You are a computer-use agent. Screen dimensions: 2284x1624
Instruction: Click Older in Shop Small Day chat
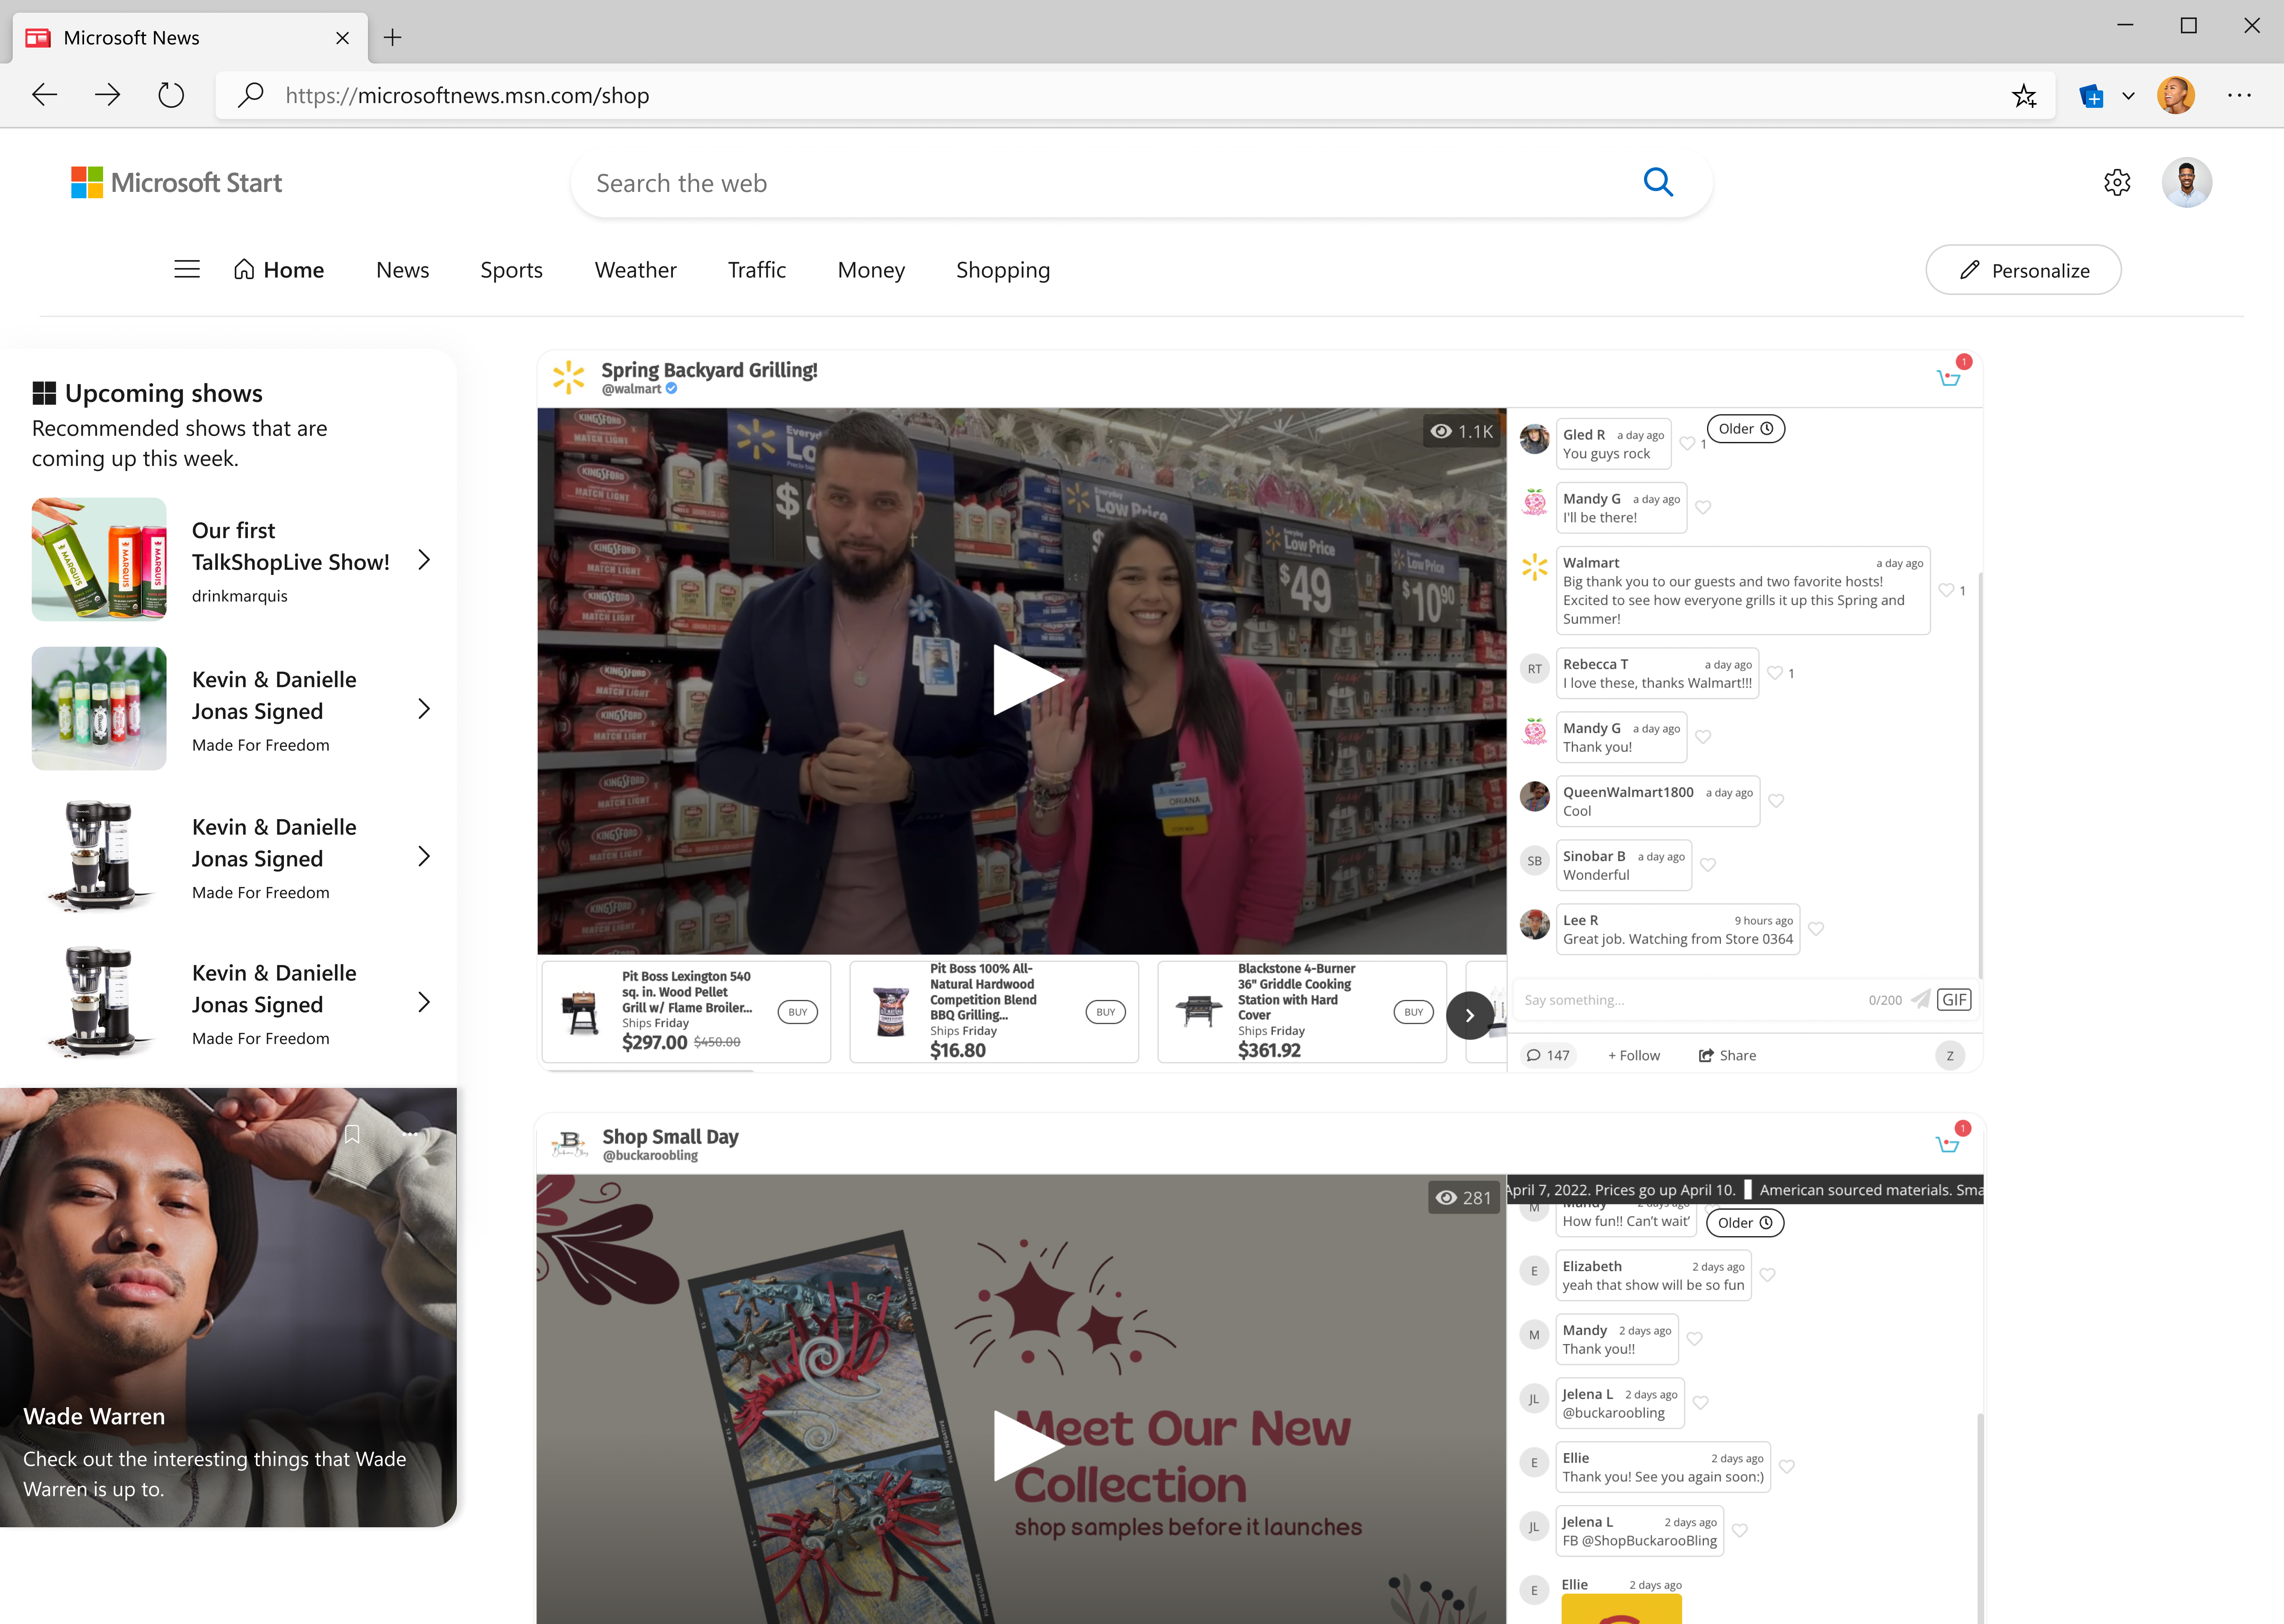(x=1745, y=1223)
